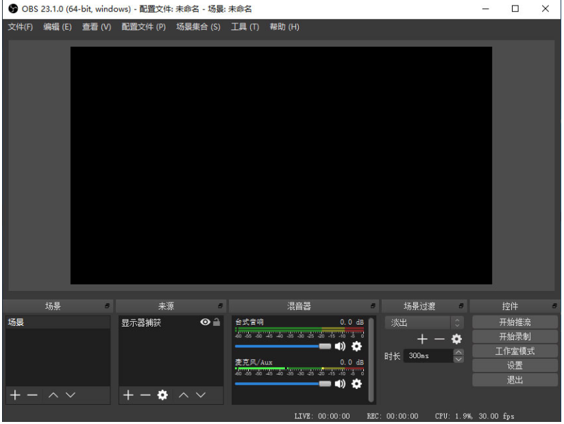This screenshot has height=424, width=564.
Task: Lock the 显示器捕获 source
Action: point(217,321)
